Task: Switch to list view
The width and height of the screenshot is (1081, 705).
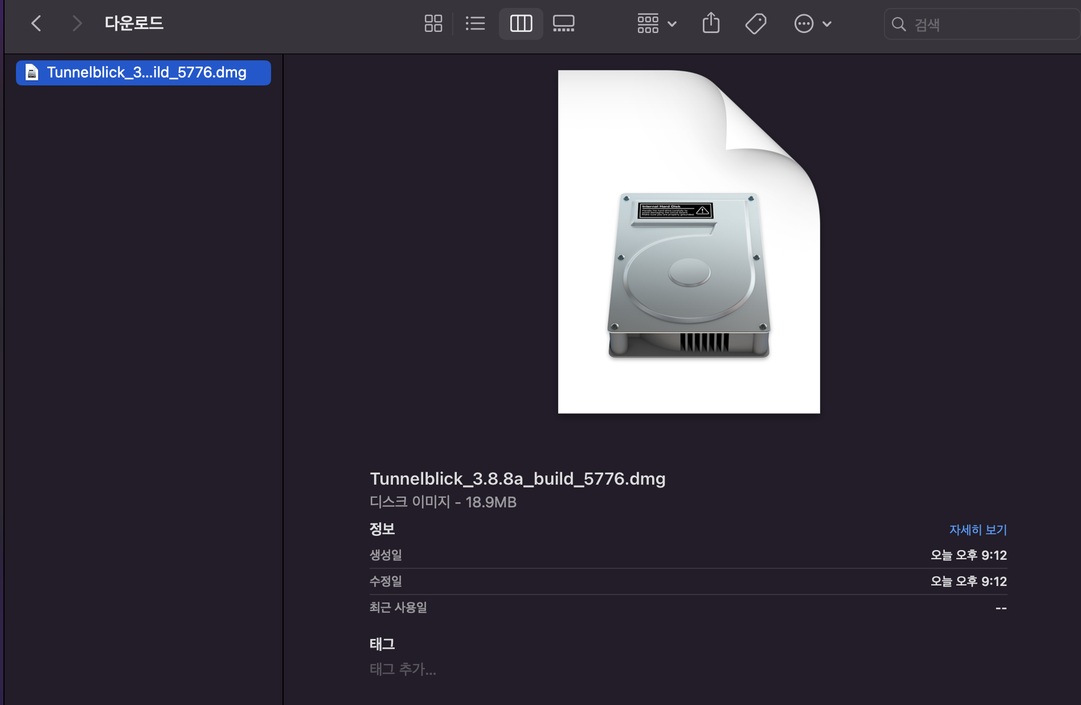Action: pyautogui.click(x=475, y=23)
